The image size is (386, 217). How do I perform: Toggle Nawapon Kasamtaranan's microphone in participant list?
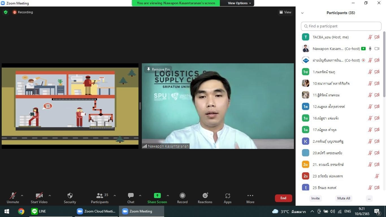point(370,49)
